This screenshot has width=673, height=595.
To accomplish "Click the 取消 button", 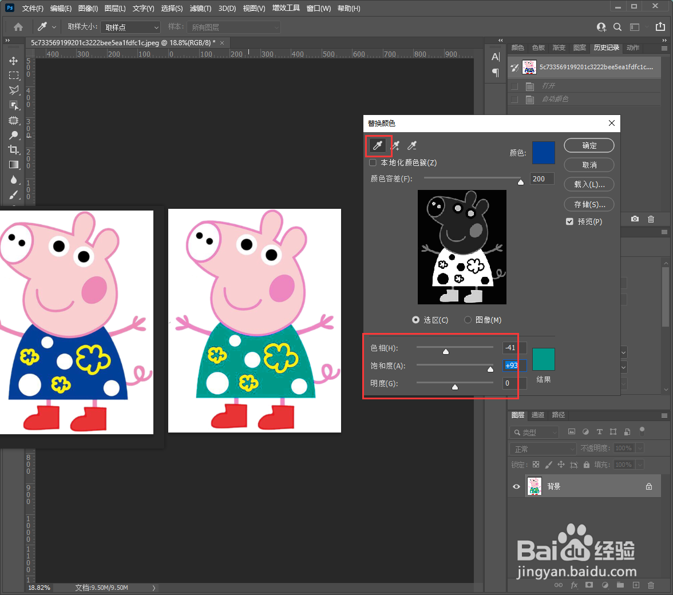I will click(589, 165).
